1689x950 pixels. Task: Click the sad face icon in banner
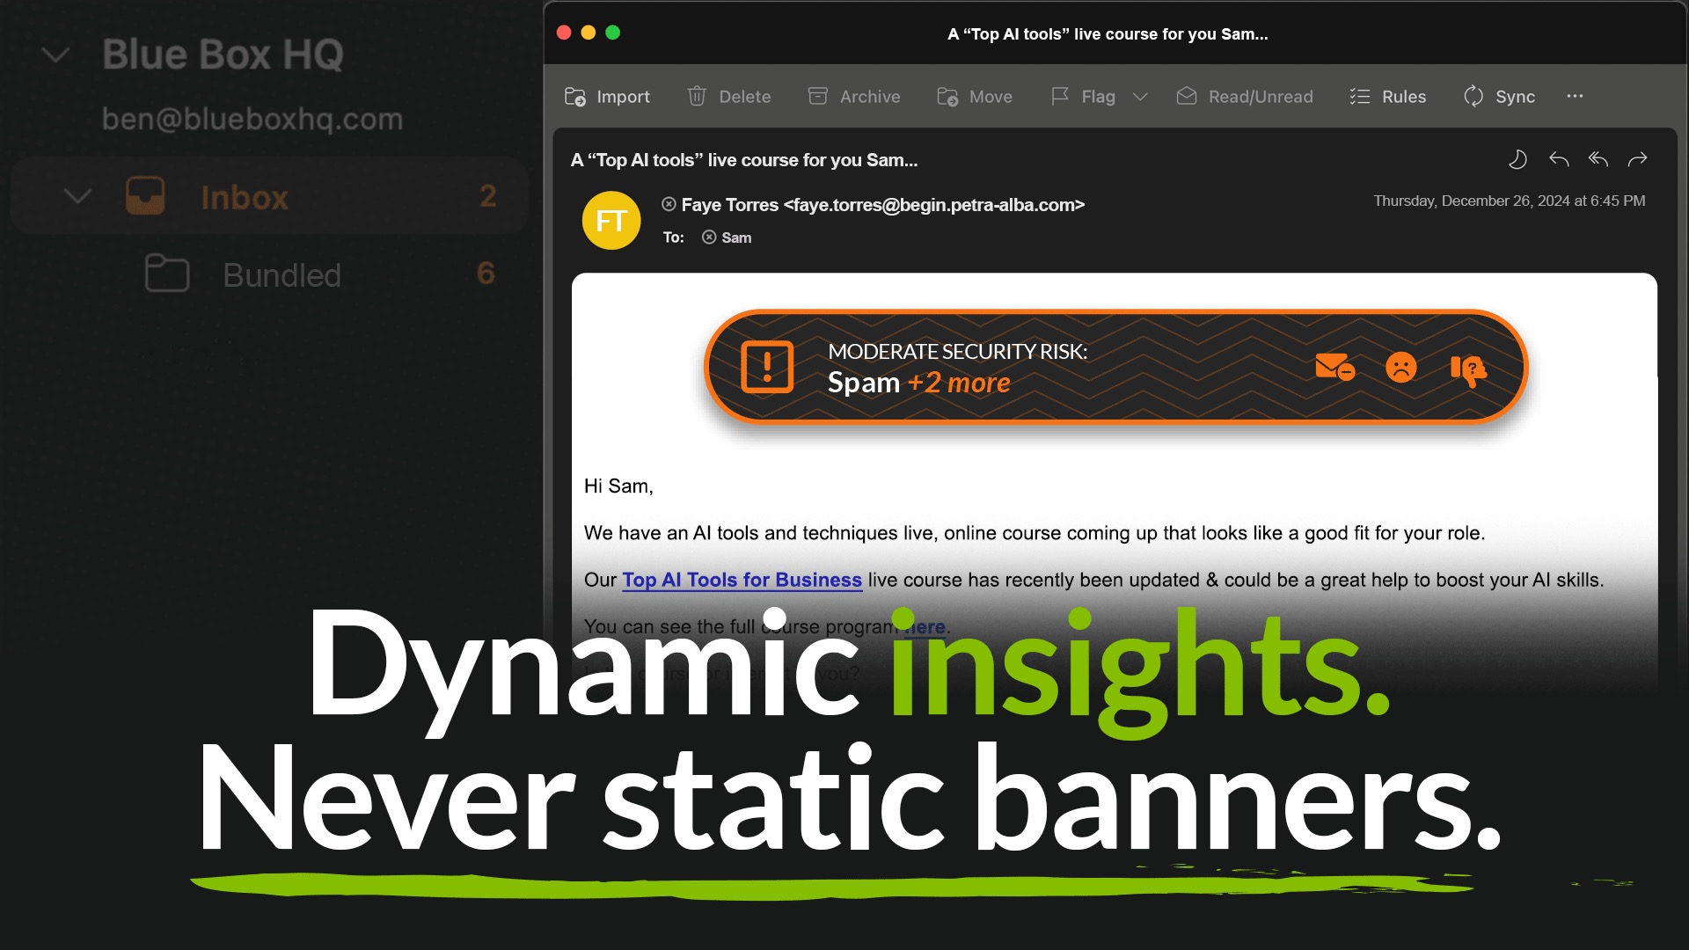pyautogui.click(x=1401, y=367)
